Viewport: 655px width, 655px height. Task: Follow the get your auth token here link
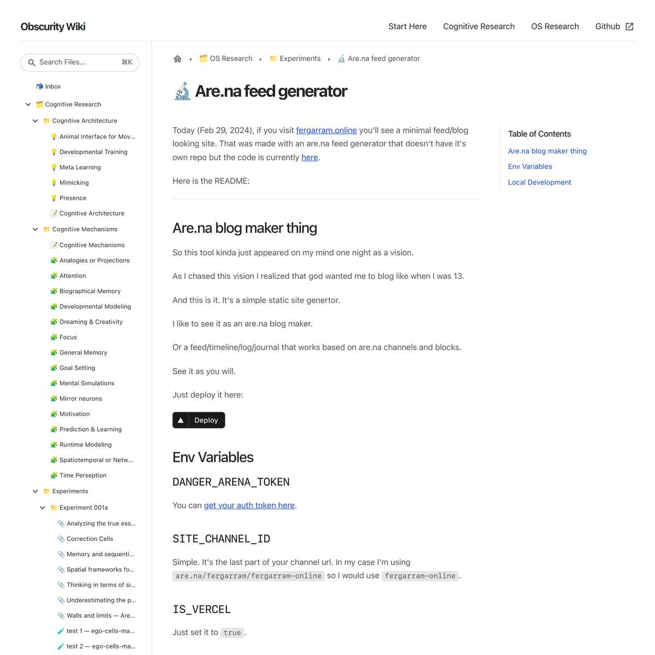(249, 505)
